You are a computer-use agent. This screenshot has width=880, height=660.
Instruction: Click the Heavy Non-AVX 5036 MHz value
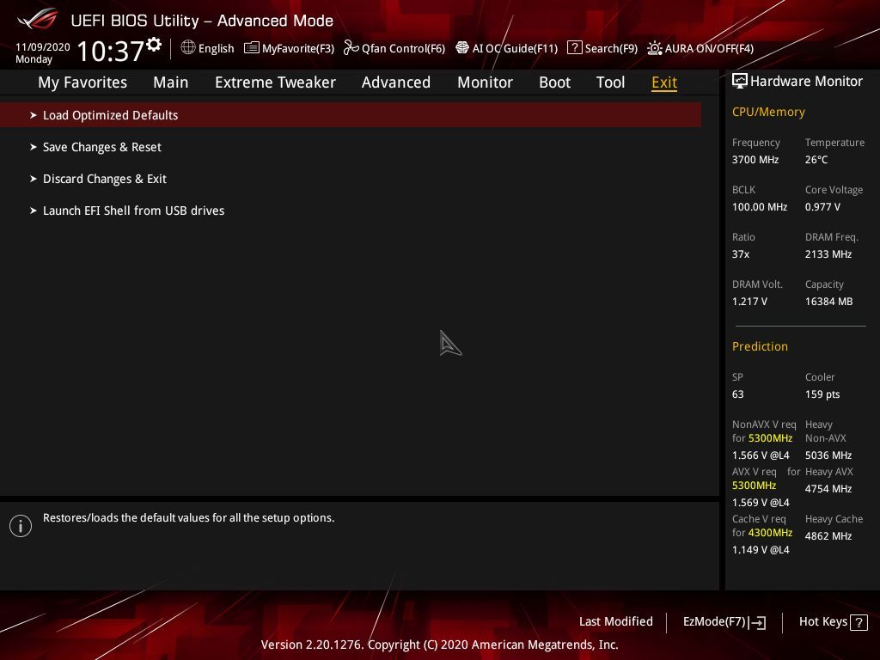coord(828,455)
